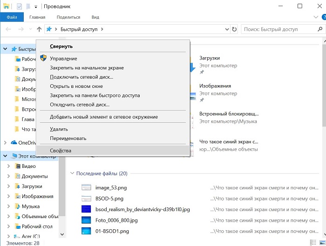Select Открыть в новом окне
Viewport: 326px width, 246px height.
113,86
